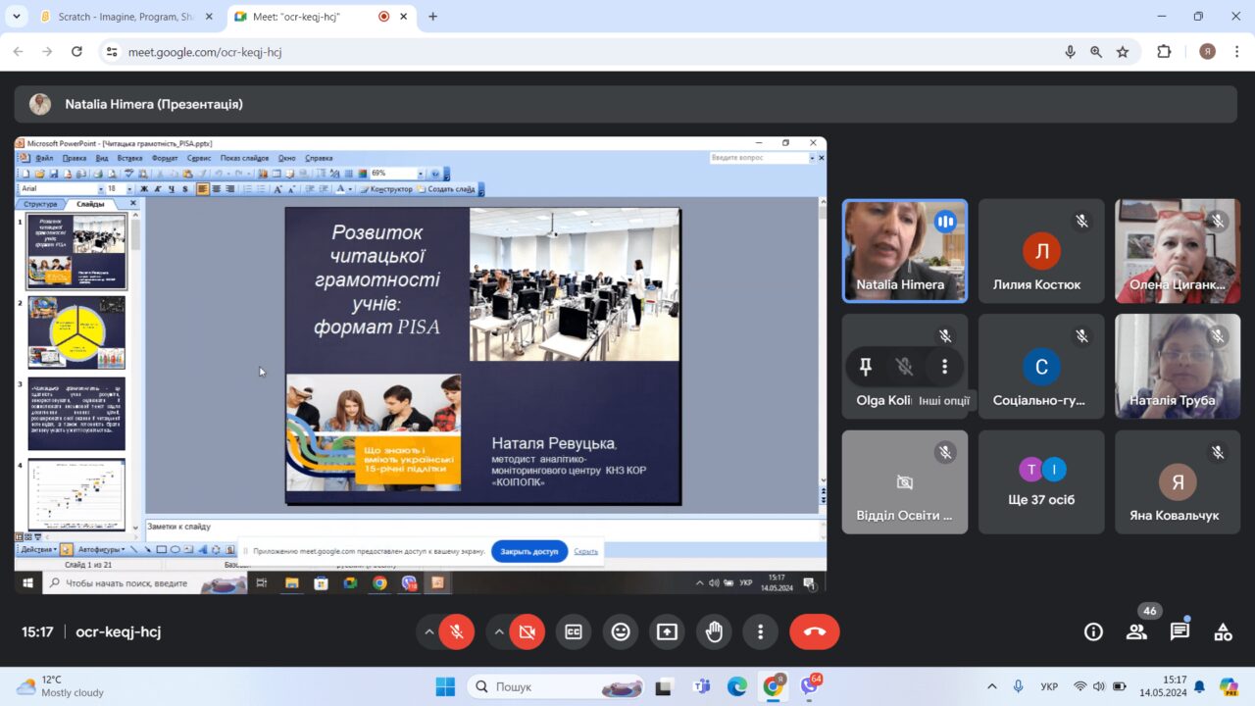
Task: Click microphone-in-use icon in address bar
Action: click(x=1070, y=52)
